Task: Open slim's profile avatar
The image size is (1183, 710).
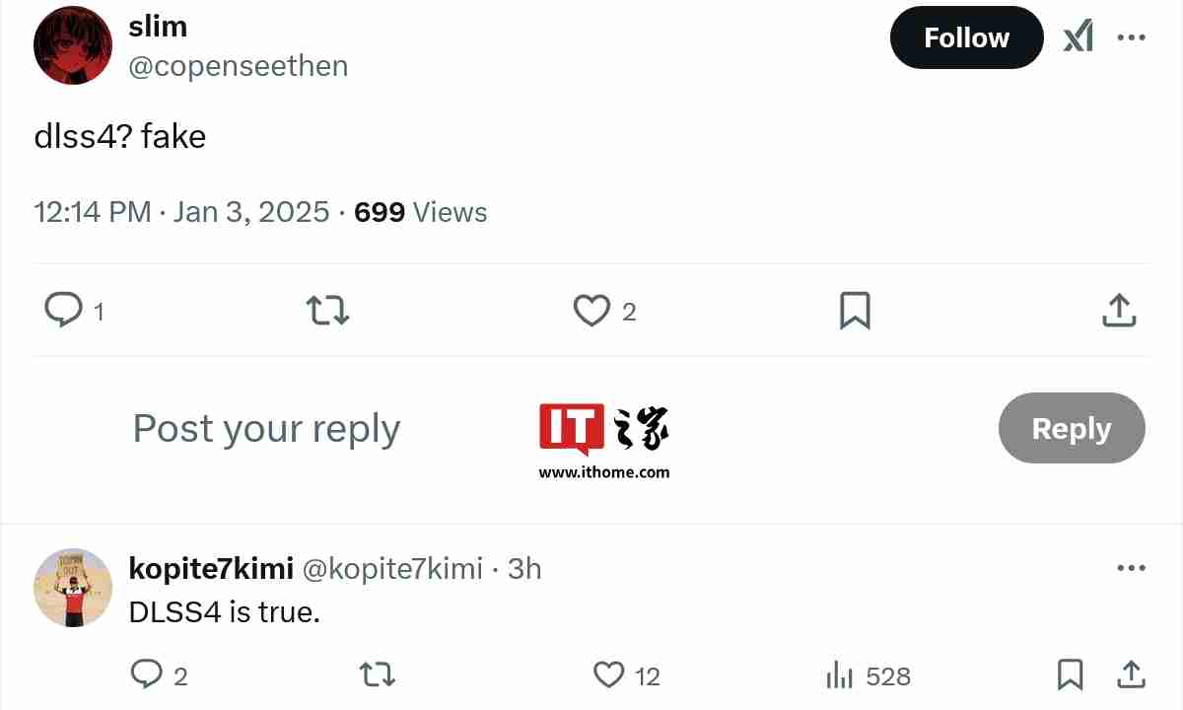Action: pyautogui.click(x=73, y=45)
